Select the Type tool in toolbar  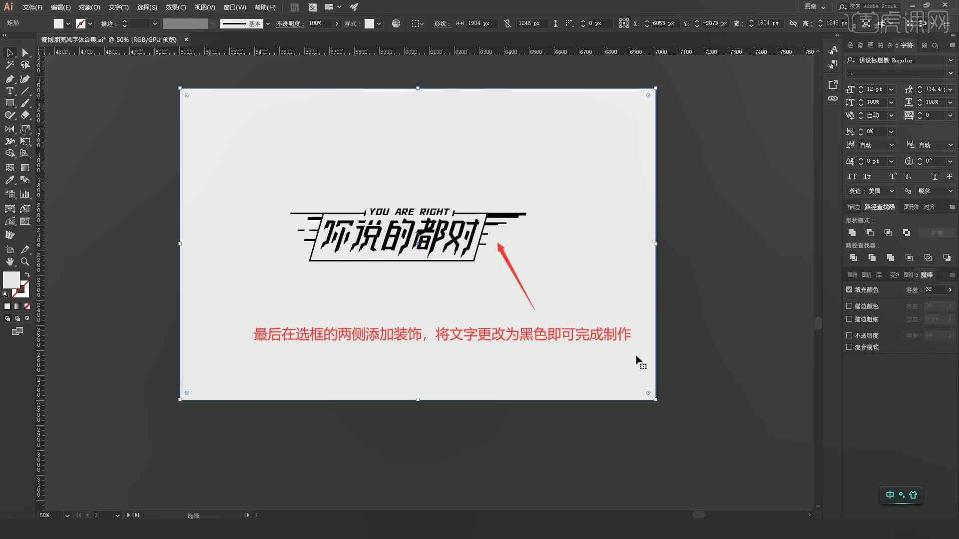click(x=10, y=91)
